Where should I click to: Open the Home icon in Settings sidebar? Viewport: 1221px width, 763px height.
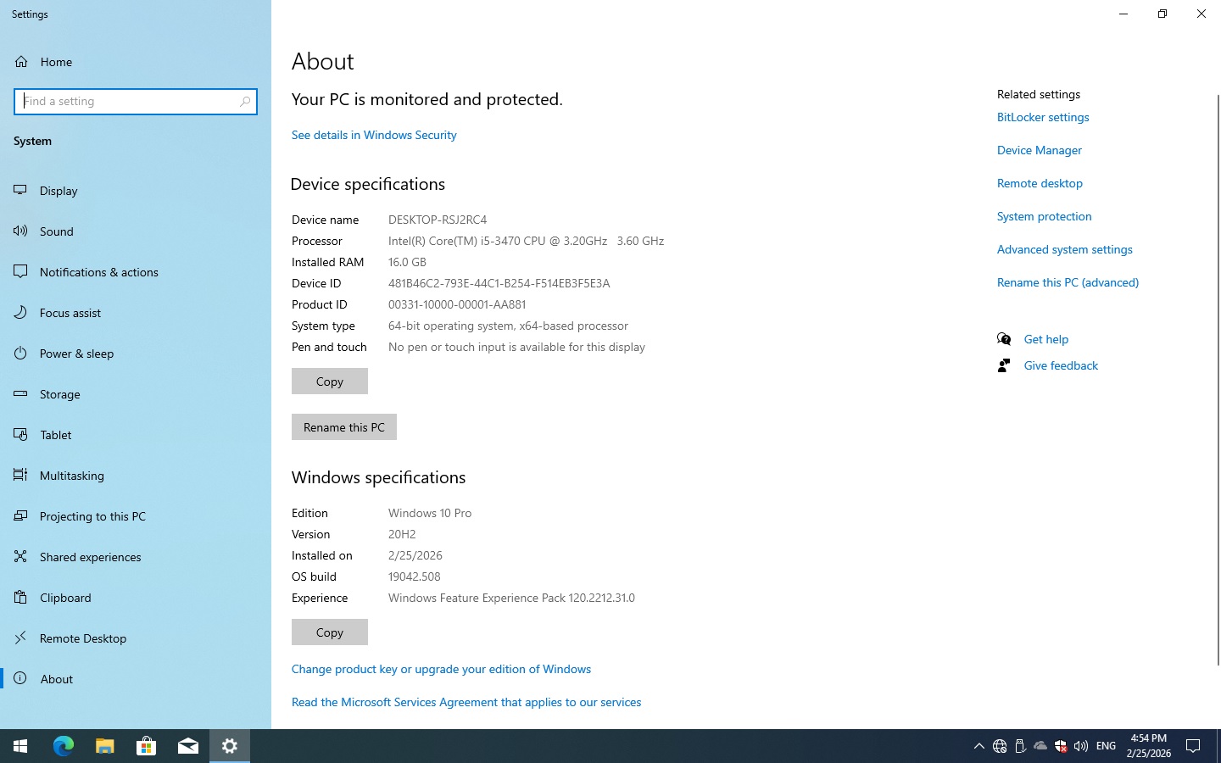[21, 62]
